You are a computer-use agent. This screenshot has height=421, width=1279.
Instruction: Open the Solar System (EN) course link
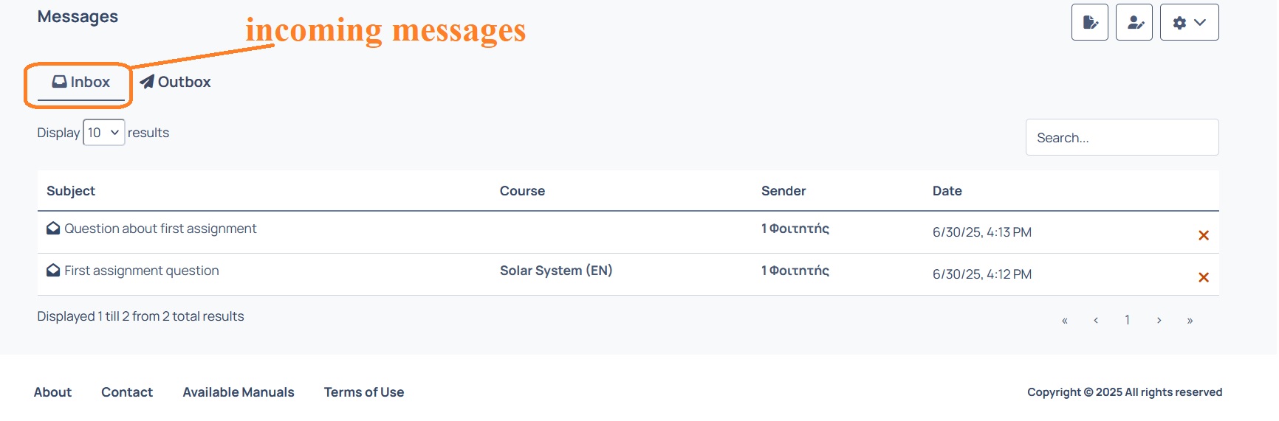[x=556, y=271]
